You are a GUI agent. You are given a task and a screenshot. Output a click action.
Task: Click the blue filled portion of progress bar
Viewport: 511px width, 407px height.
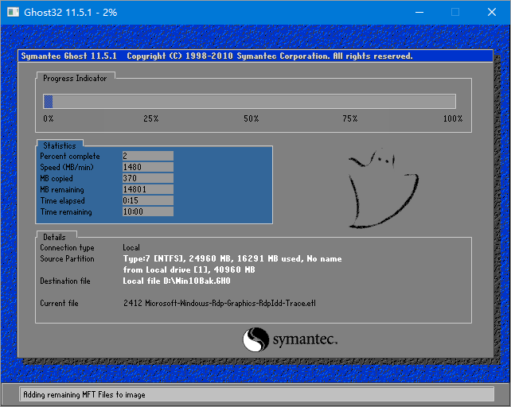[x=48, y=101]
